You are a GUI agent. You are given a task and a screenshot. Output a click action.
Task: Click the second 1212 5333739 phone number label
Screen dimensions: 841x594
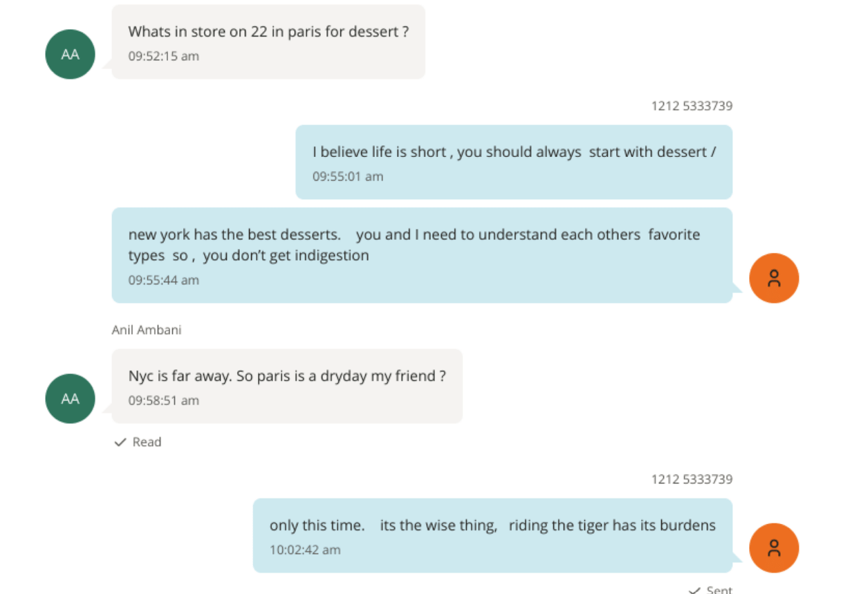[693, 479]
